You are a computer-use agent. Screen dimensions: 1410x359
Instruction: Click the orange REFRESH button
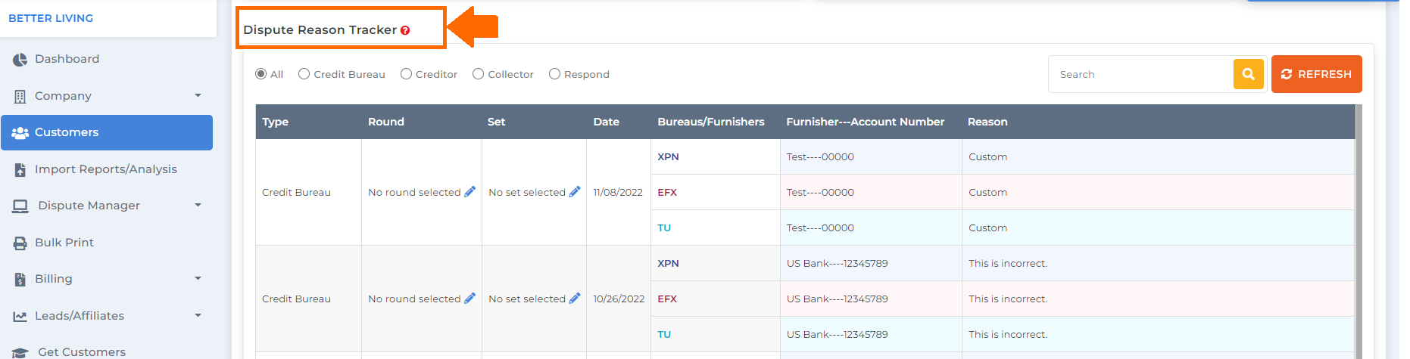click(x=1317, y=74)
